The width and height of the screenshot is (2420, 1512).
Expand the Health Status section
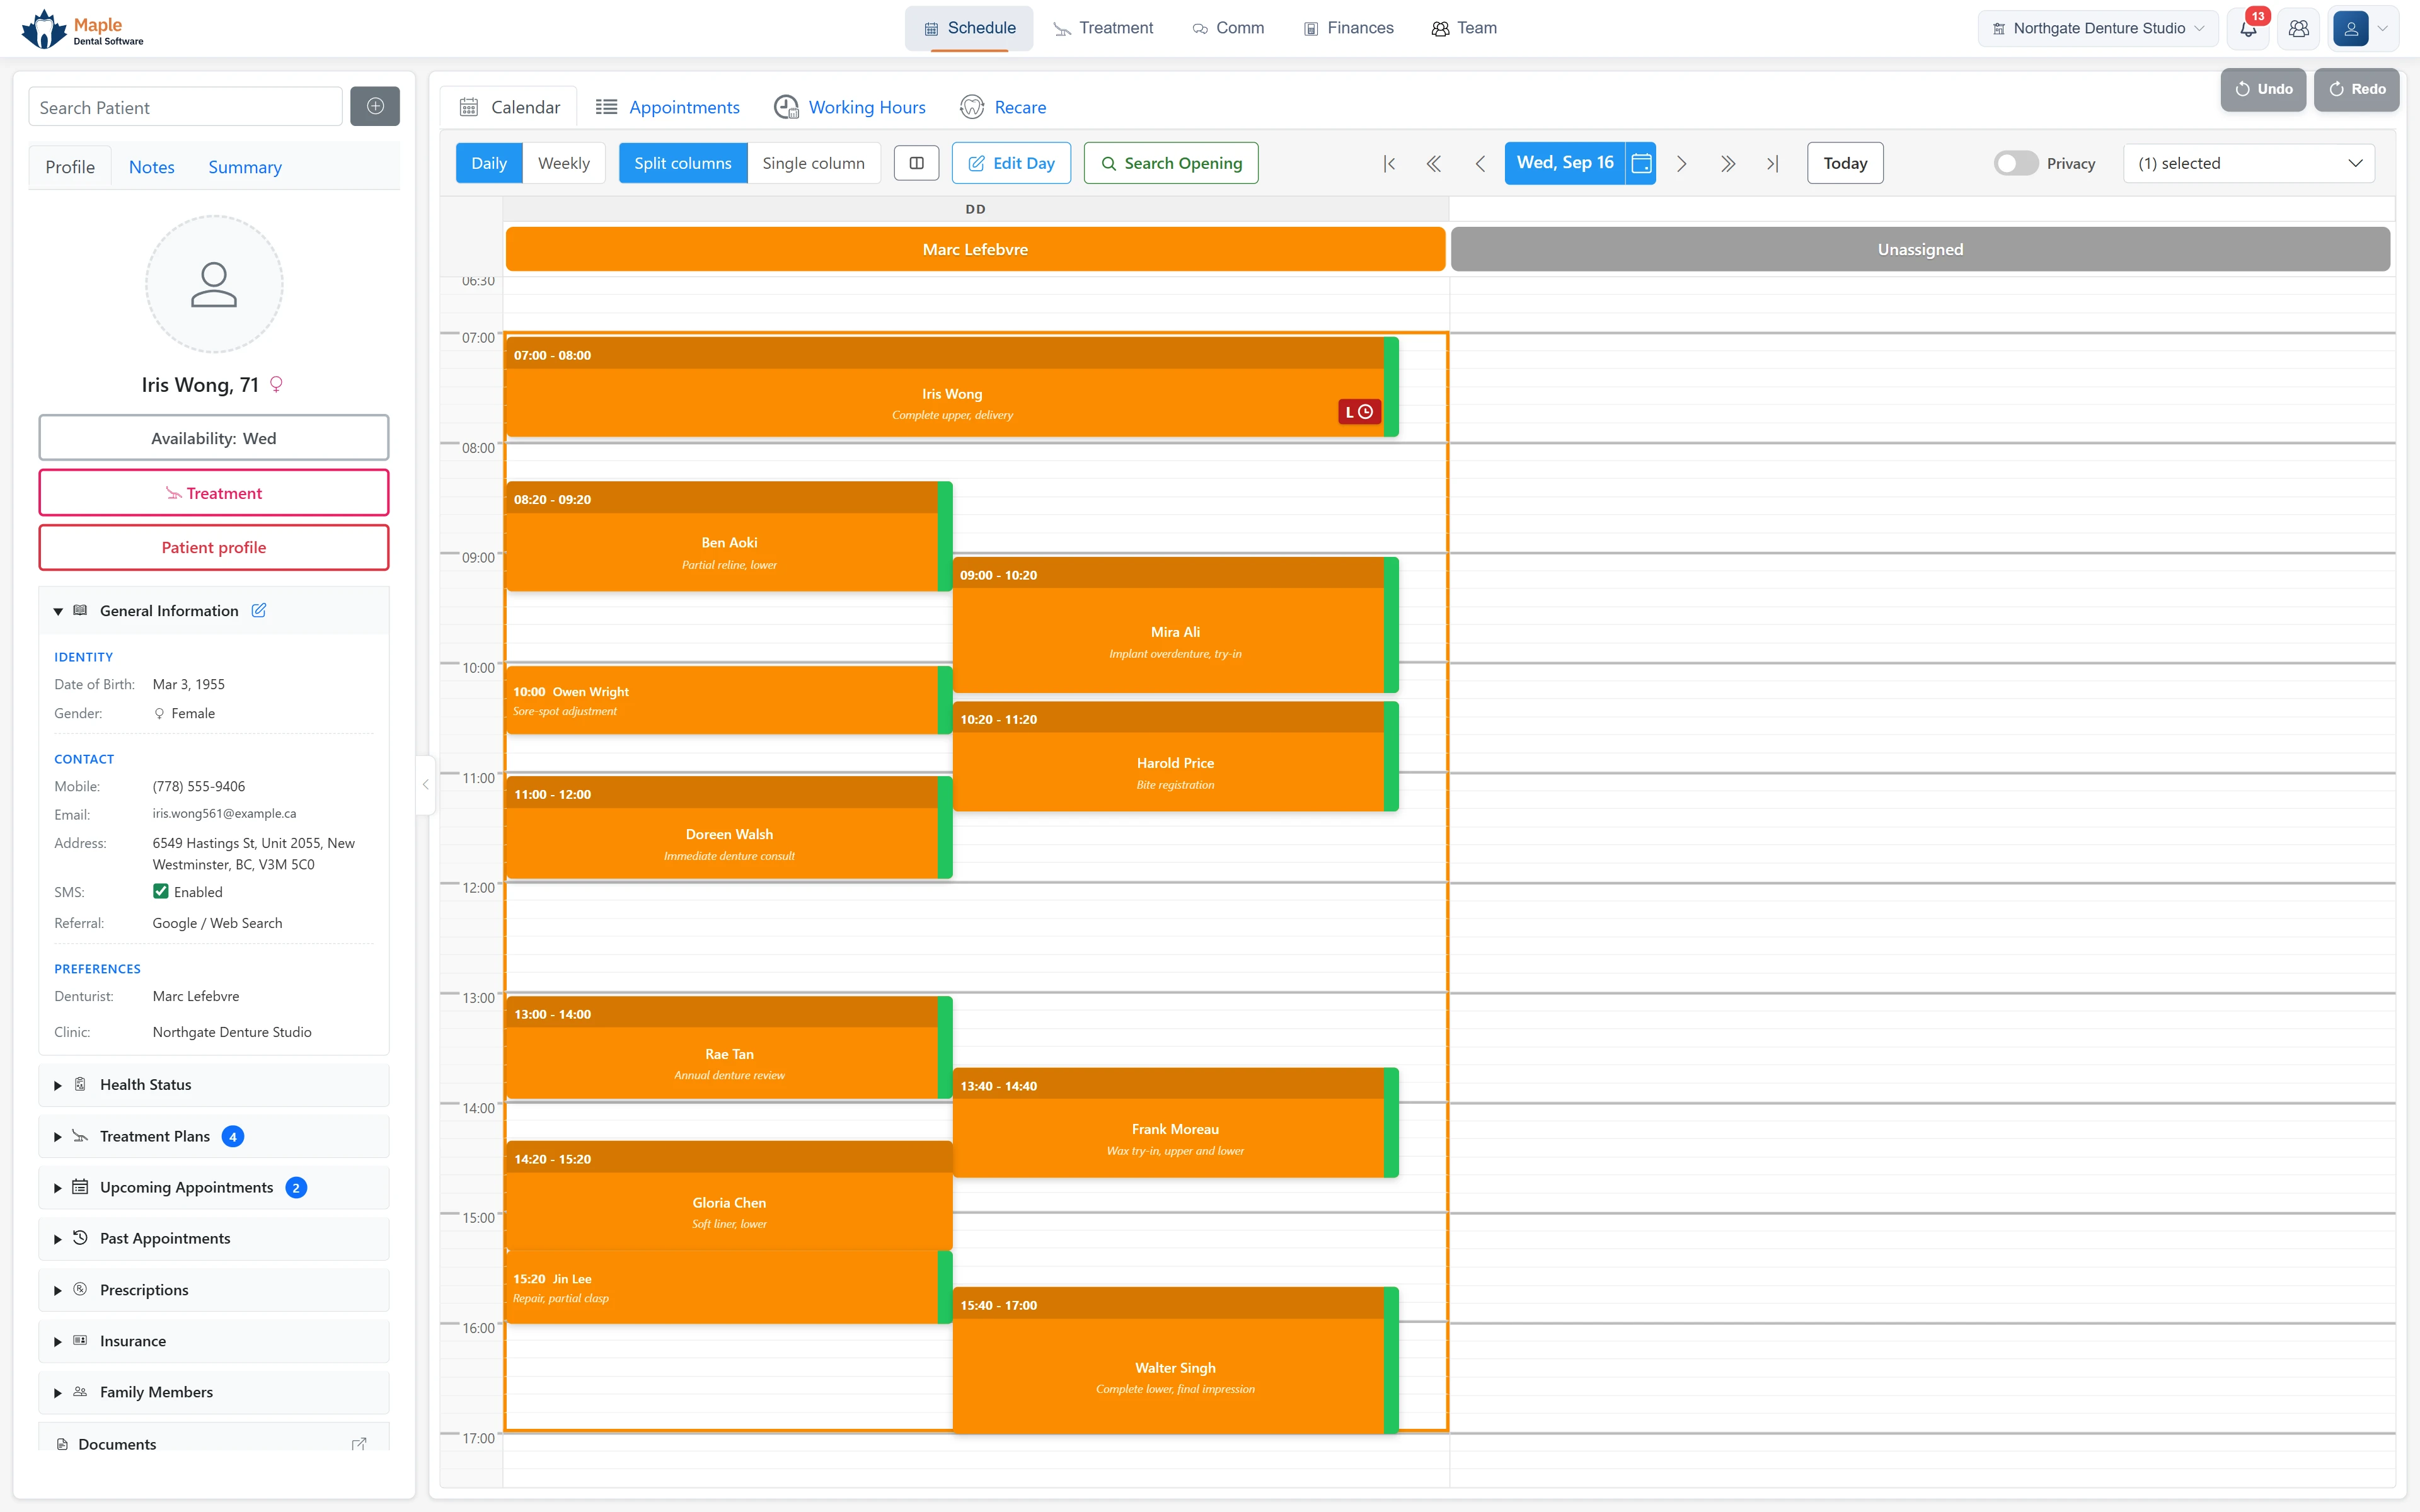(214, 1085)
